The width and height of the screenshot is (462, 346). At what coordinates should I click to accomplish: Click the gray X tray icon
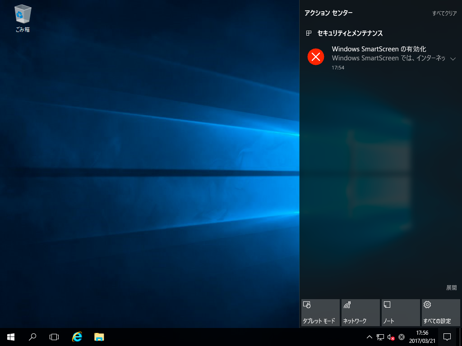tap(401, 337)
